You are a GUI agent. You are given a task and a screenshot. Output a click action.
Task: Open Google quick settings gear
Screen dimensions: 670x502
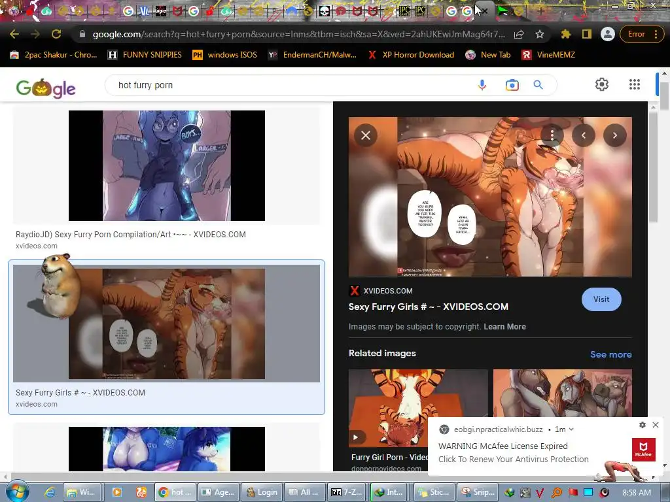(602, 84)
